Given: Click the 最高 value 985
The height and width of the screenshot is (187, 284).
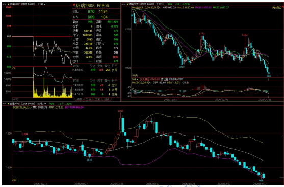Looking at the screenshot, I should (x=116, y=35).
